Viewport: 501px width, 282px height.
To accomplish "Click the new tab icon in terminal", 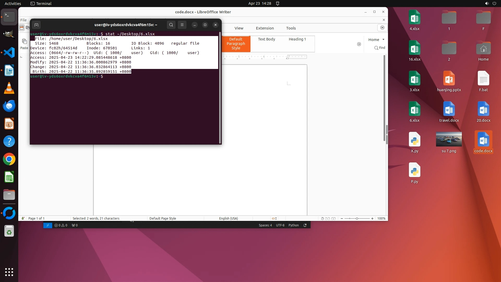I will point(36,25).
